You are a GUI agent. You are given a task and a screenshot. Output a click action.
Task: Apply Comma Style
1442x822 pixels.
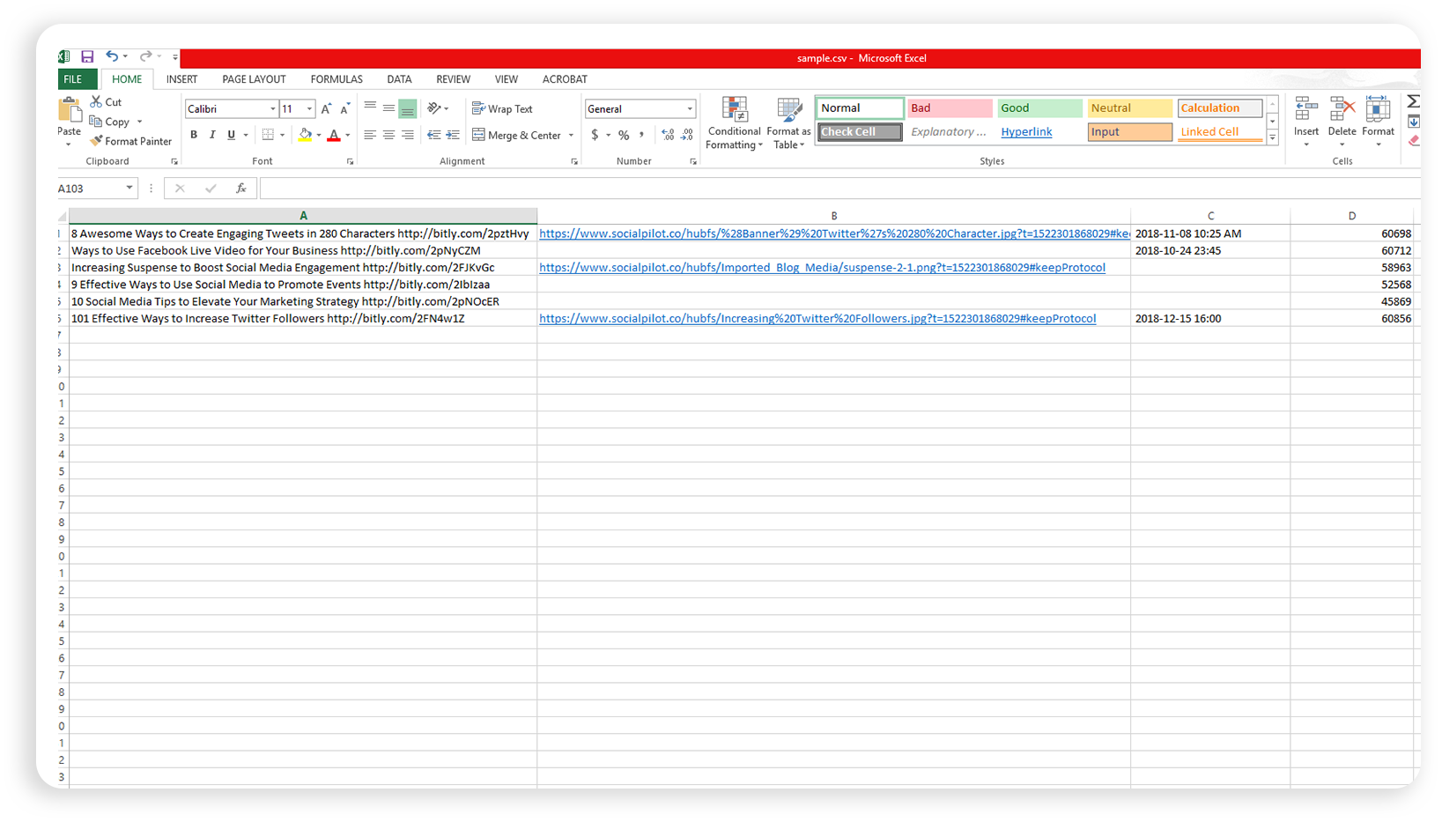pos(642,135)
